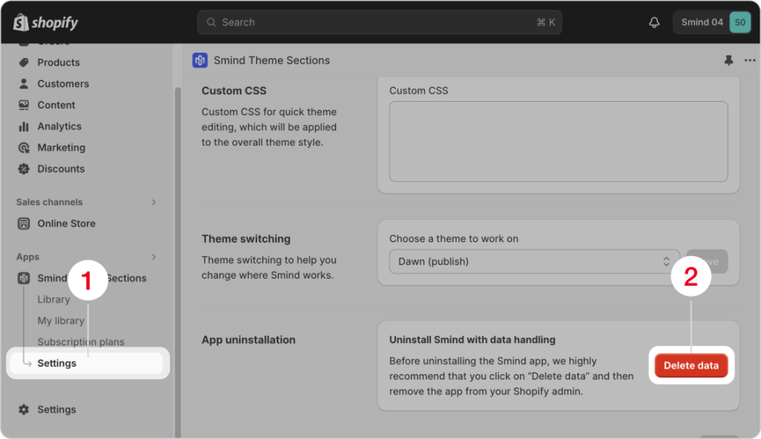
Task: Open Analytics in the sidebar
Action: tap(59, 126)
